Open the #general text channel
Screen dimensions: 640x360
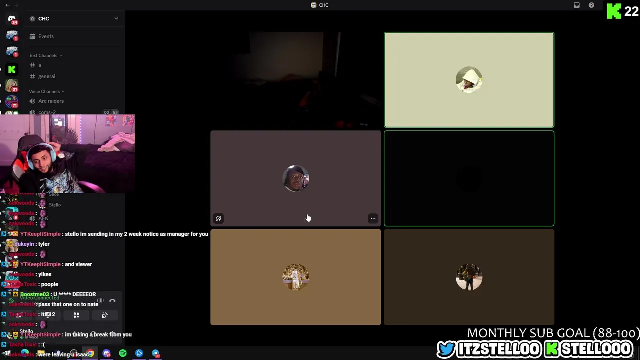[x=75, y=76]
